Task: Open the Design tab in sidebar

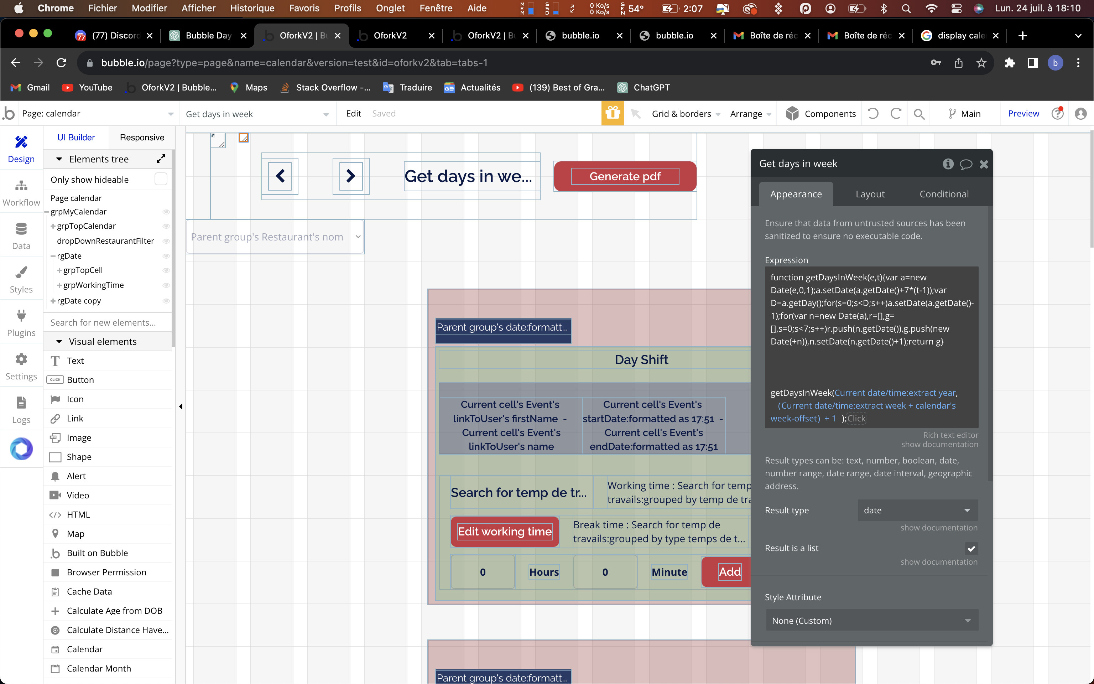Action: click(x=21, y=149)
